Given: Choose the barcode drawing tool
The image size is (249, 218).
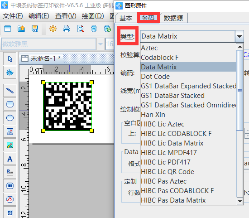Looking at the screenshot, I should pos(10,186).
